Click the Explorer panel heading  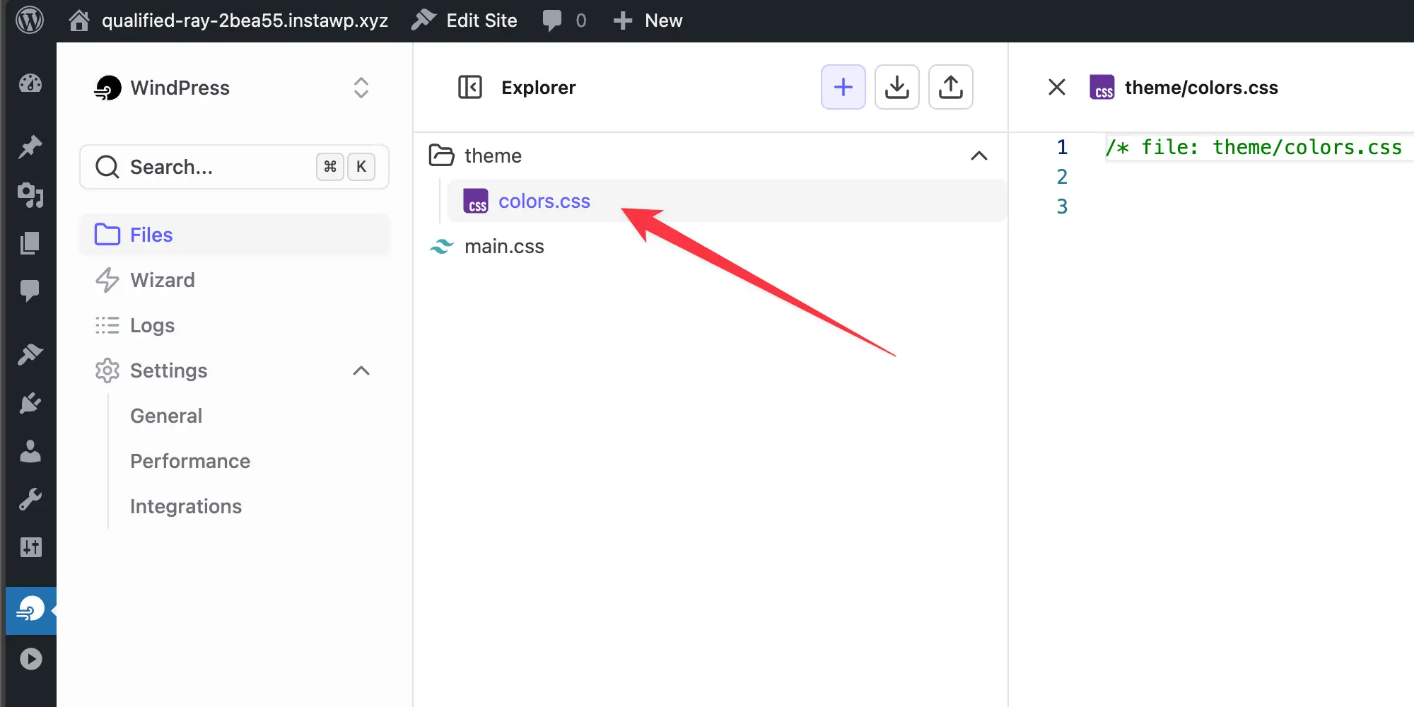(x=539, y=88)
